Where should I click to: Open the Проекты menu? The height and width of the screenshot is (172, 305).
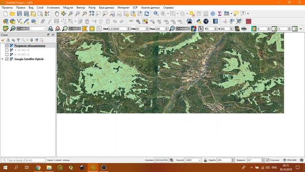click(x=7, y=8)
